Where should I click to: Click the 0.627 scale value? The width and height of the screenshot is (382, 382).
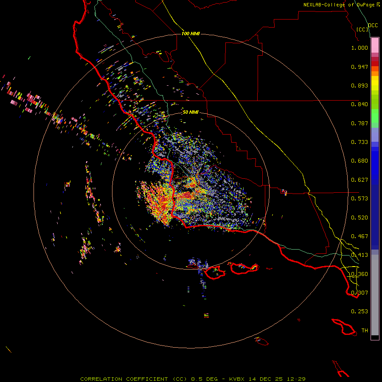point(360,180)
